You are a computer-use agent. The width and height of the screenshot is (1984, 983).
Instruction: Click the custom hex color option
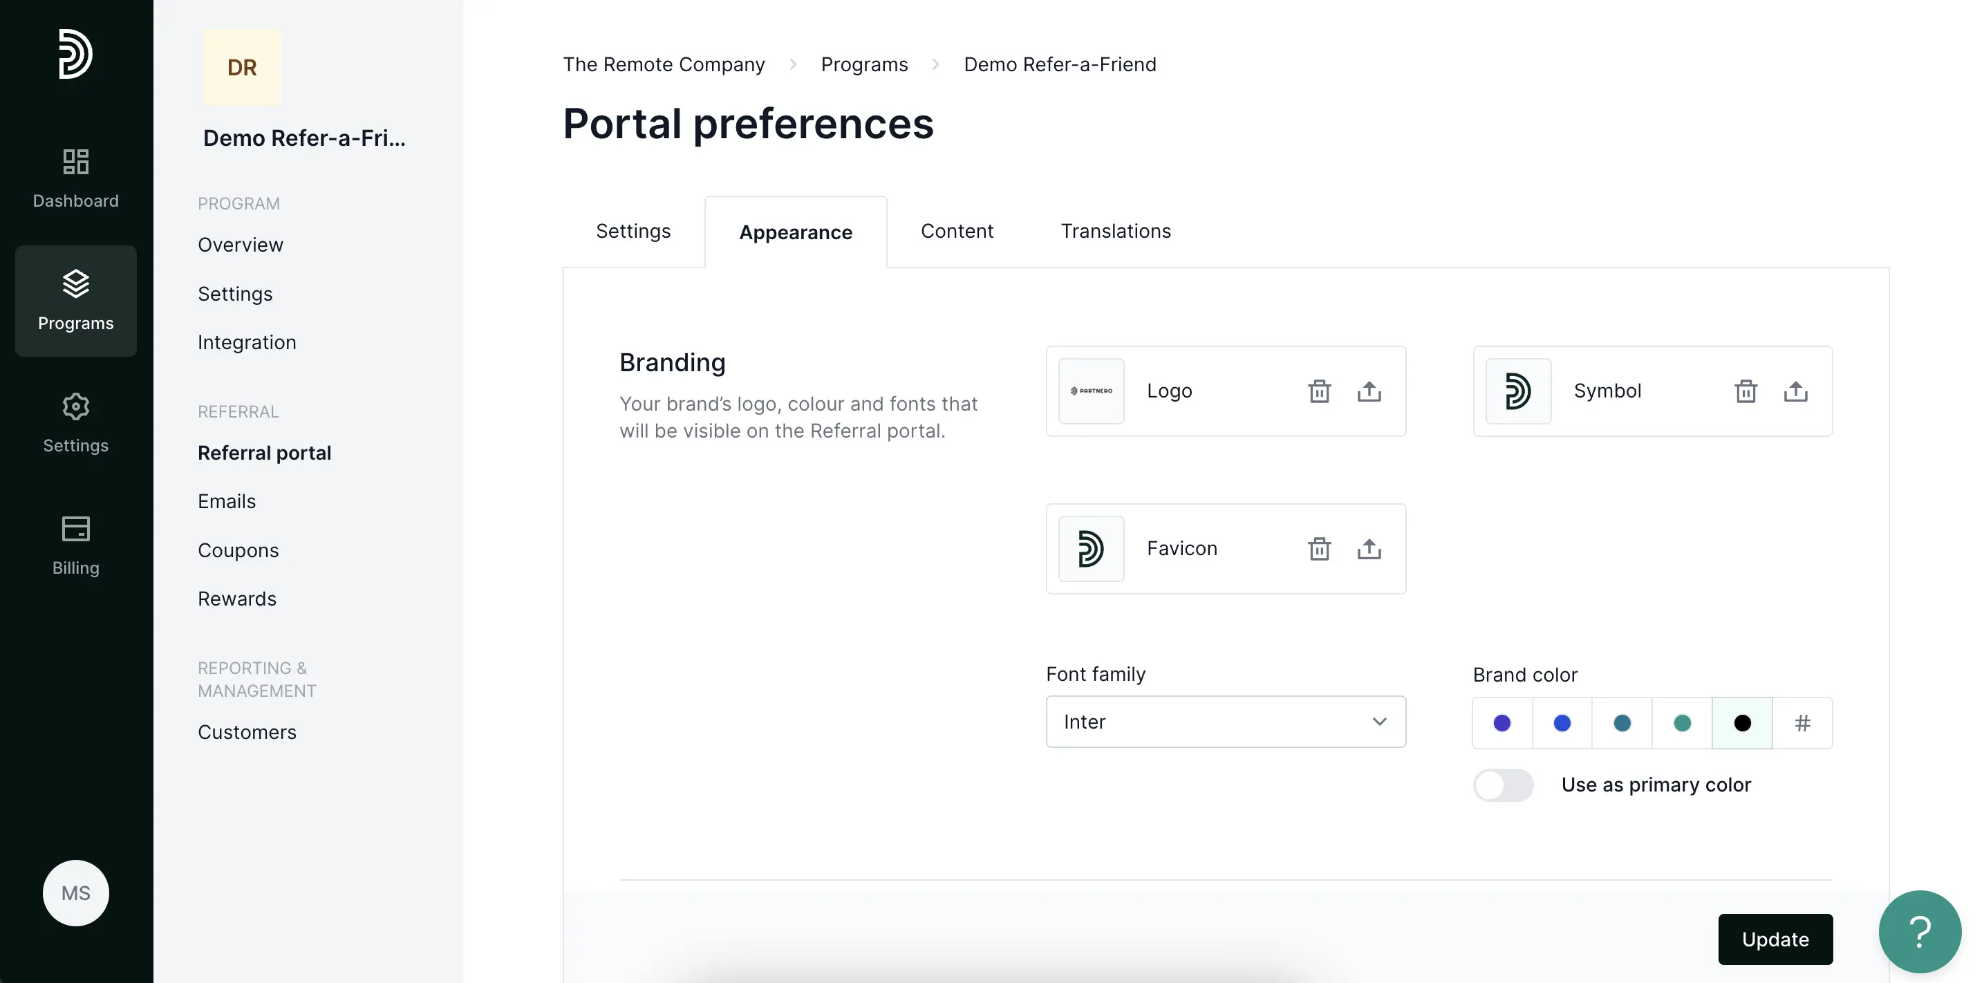1802,722
